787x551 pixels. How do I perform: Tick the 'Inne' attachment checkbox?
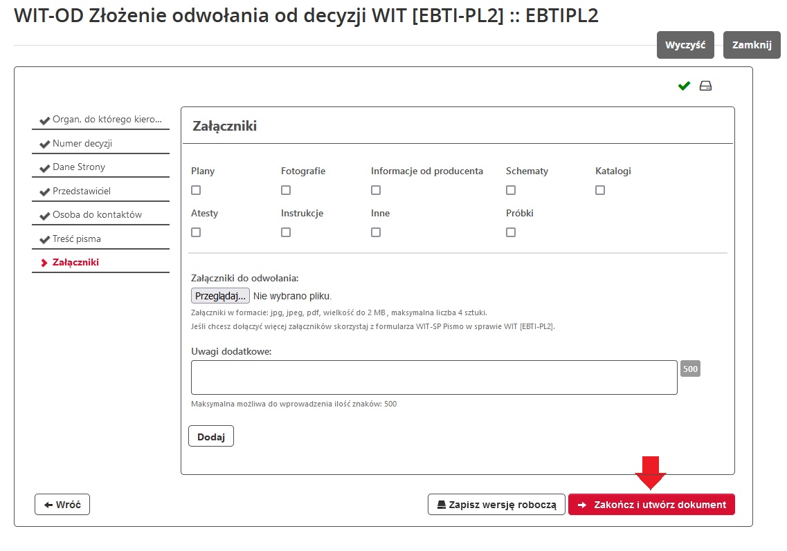click(x=376, y=232)
